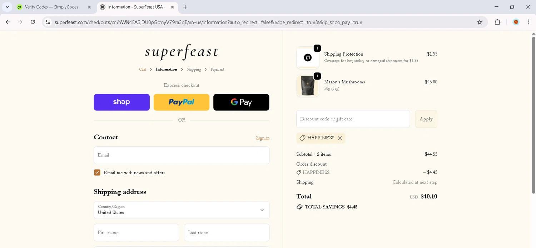
Task: Click the tag icon in the HAPPINESS chip
Action: click(x=302, y=138)
